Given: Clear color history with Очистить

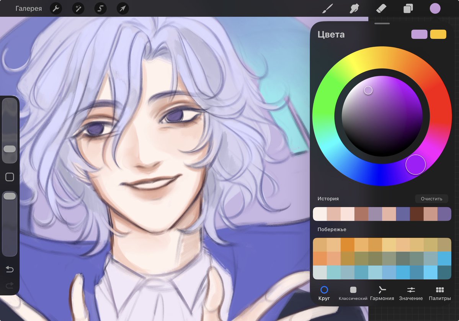Looking at the screenshot, I should click(x=431, y=198).
